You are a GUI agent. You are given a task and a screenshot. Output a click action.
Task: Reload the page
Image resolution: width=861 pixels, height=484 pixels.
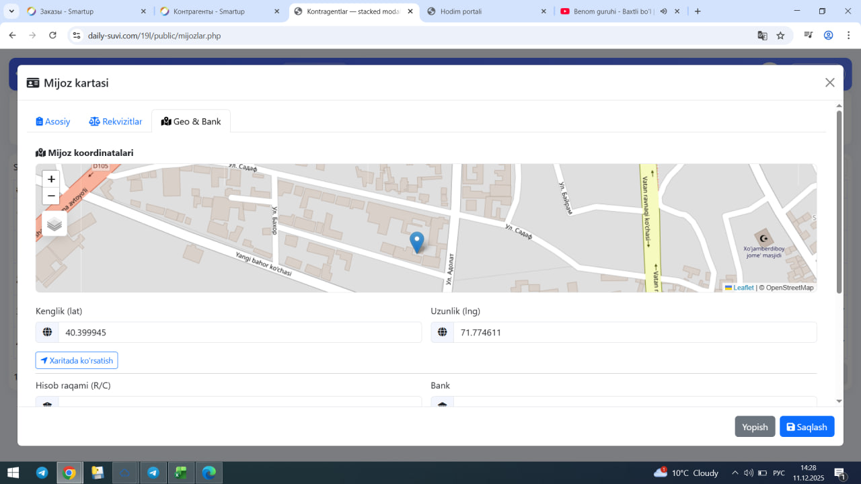(52, 36)
